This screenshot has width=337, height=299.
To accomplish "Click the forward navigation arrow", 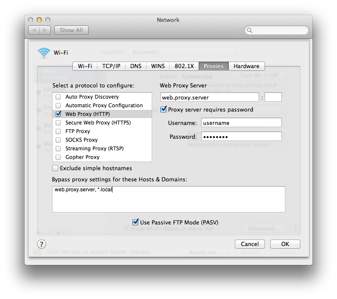I will tap(45, 30).
